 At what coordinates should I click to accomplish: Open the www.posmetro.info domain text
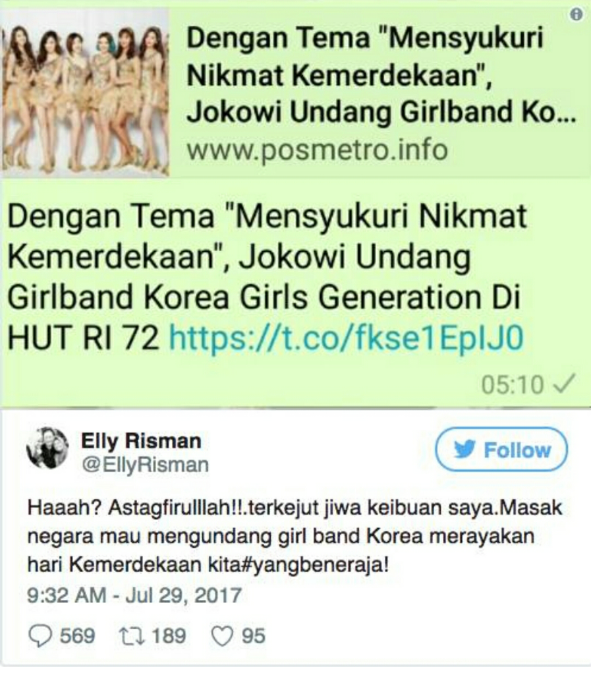point(317,151)
